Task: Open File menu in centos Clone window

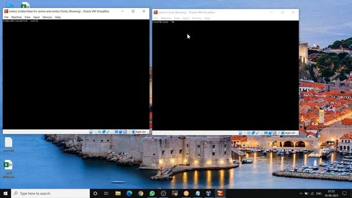Action: [156, 18]
